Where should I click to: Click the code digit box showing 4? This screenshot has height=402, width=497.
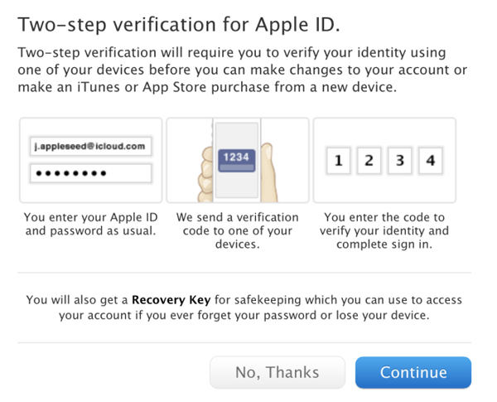[x=430, y=161]
